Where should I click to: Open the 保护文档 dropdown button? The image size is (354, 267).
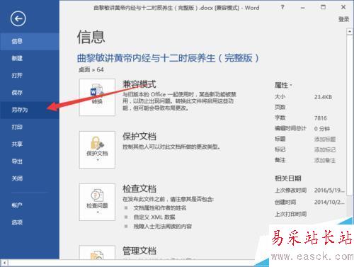pos(97,149)
